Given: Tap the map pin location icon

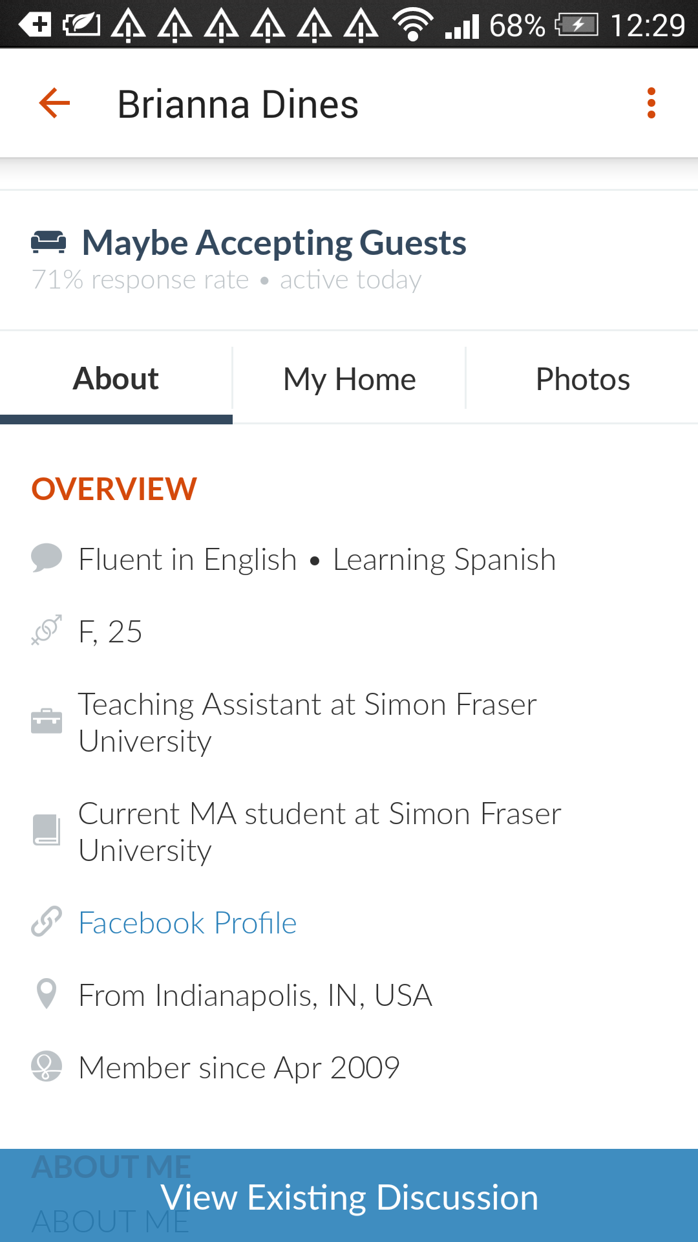Looking at the screenshot, I should pos(47,994).
